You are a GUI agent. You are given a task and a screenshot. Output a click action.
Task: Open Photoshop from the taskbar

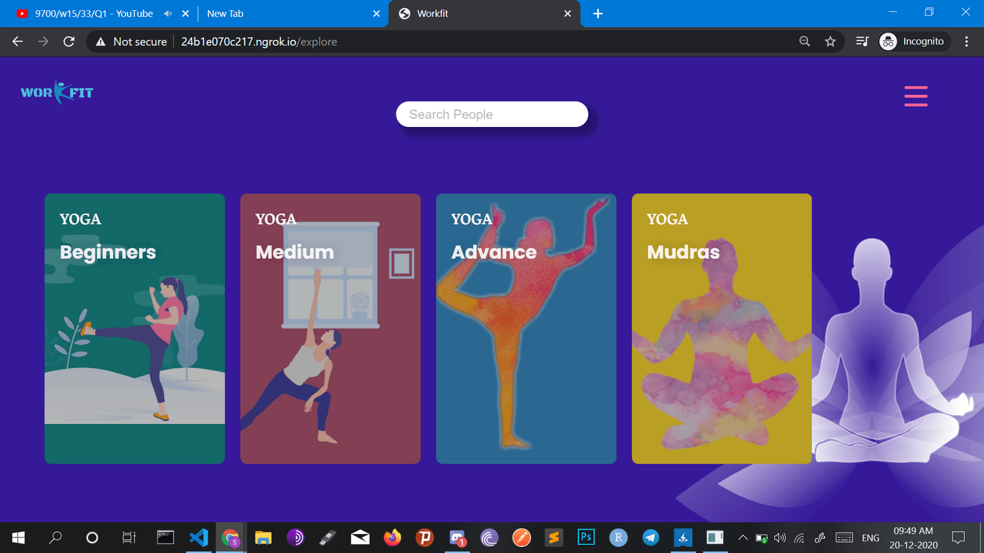pos(586,537)
